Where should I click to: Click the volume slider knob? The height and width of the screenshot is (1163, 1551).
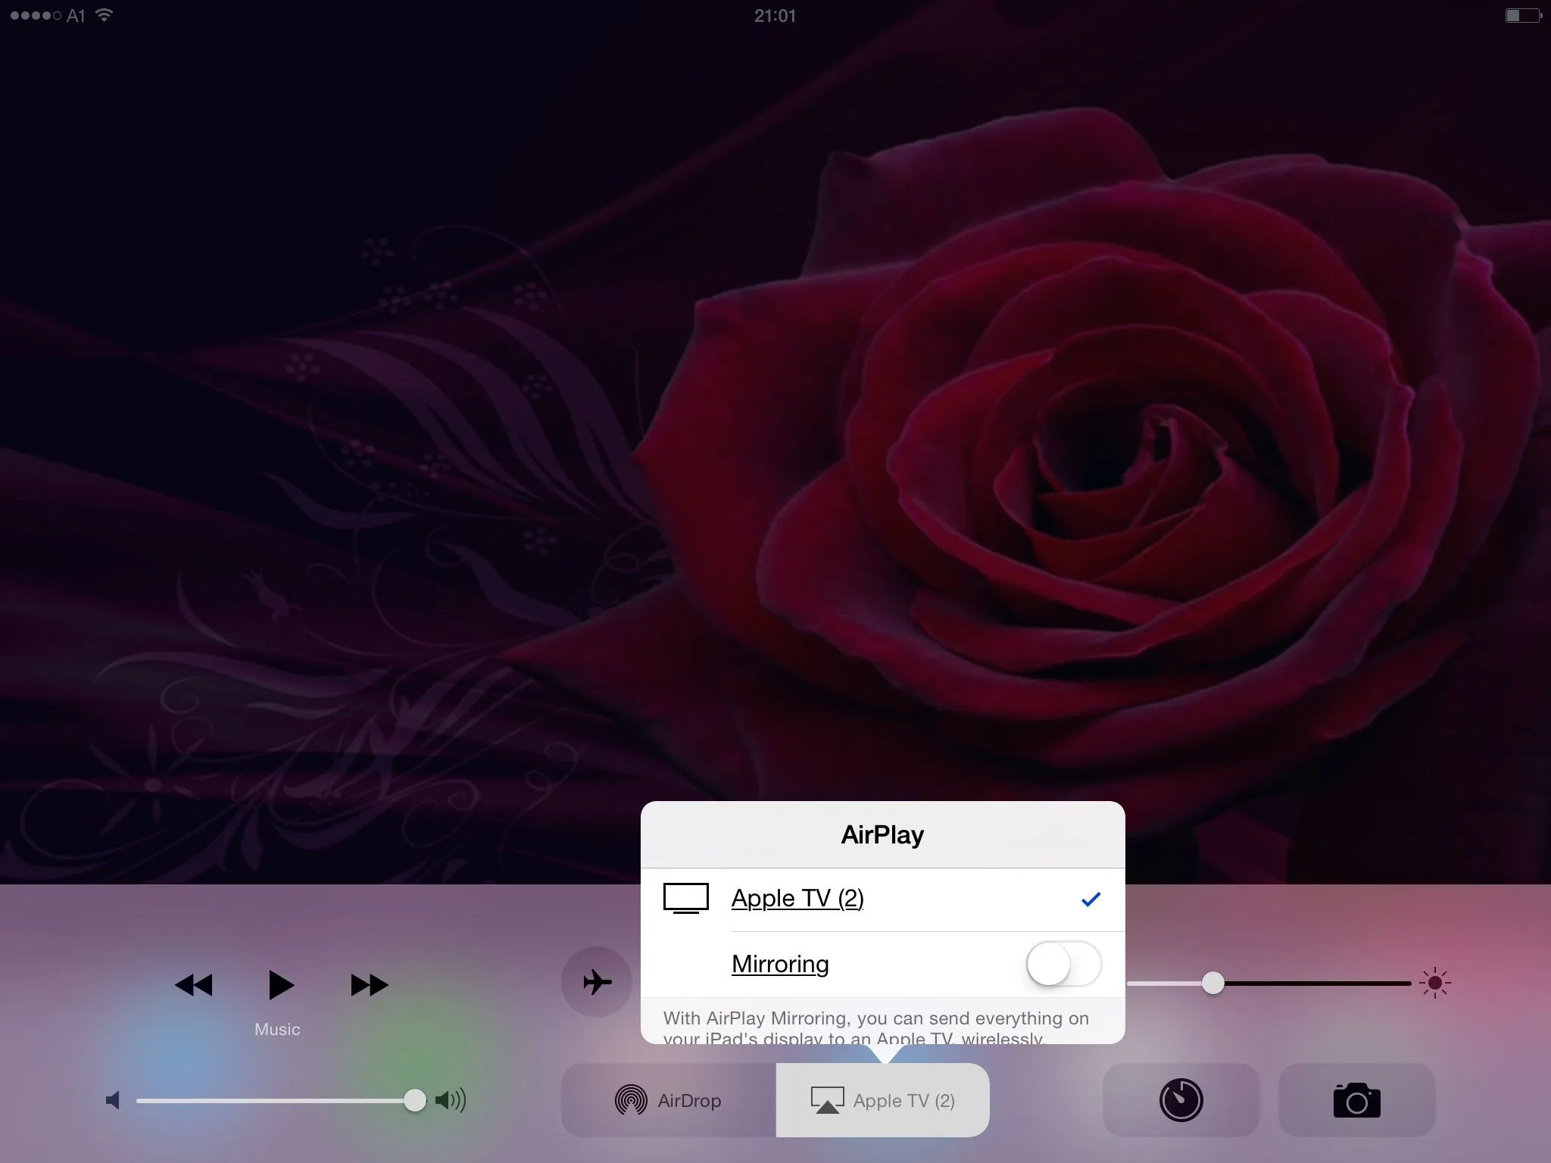414,1100
